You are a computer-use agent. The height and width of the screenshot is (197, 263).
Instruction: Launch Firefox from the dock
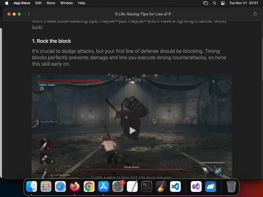[x=75, y=186]
